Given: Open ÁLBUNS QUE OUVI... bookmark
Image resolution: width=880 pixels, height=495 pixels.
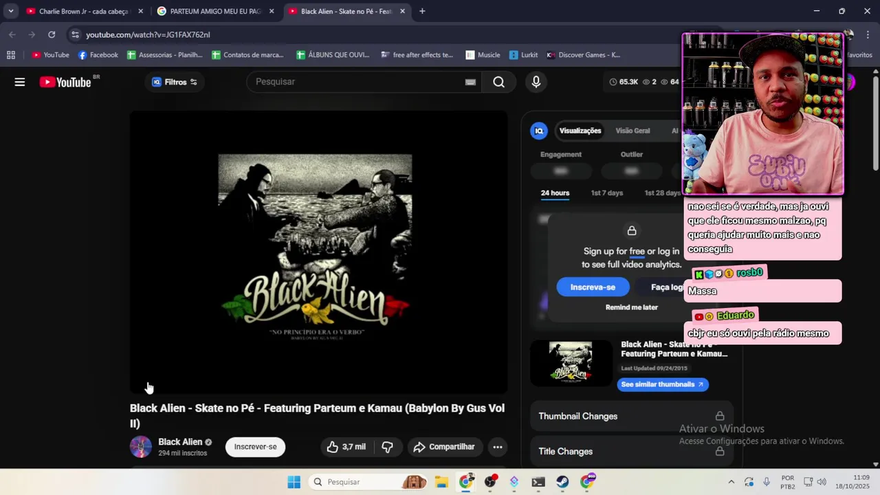Looking at the screenshot, I should pyautogui.click(x=333, y=55).
